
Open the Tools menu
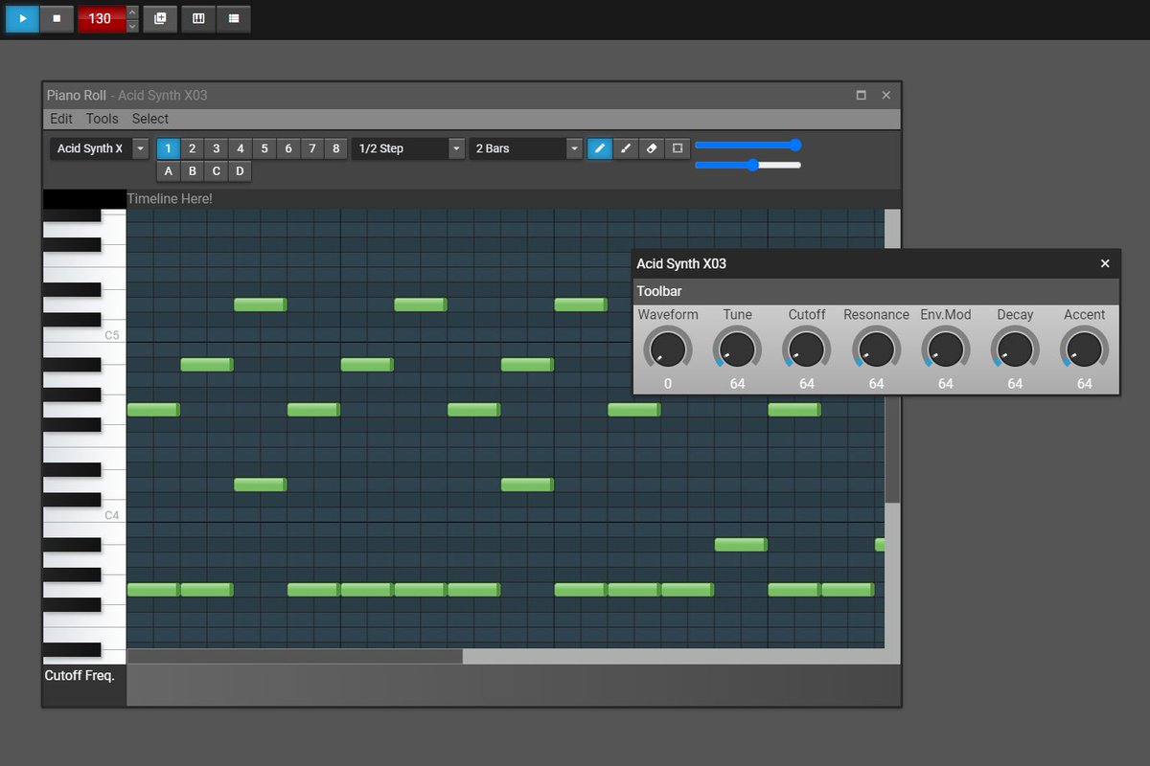(x=103, y=119)
